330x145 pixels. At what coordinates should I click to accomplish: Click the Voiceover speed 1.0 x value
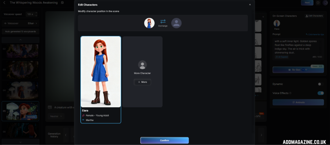(30, 14)
